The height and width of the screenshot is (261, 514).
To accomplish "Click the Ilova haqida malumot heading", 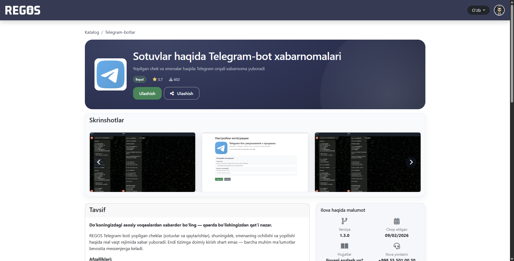I will pos(343,210).
